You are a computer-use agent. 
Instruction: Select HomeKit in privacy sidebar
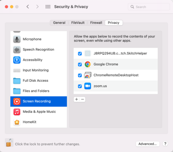click(38, 122)
